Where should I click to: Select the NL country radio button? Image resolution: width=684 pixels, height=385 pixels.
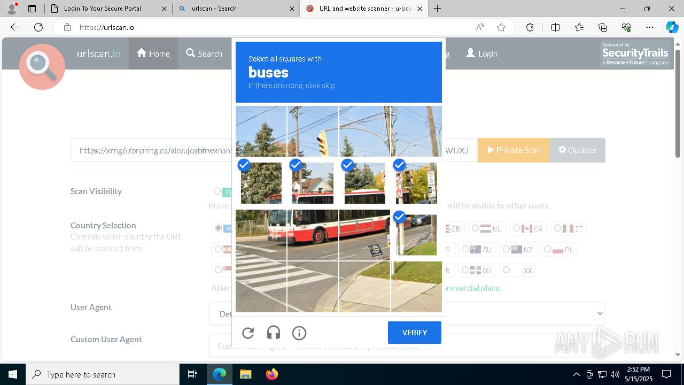coord(475,228)
